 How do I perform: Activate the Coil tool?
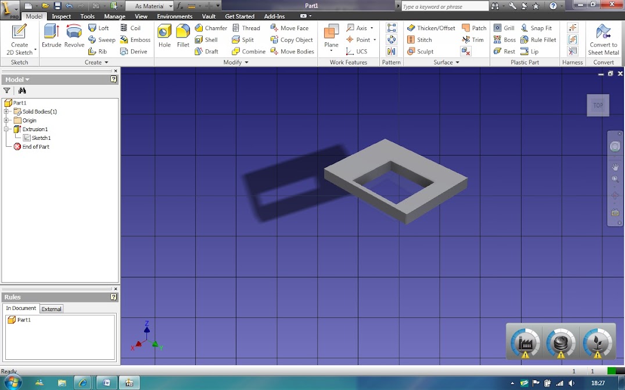point(130,28)
